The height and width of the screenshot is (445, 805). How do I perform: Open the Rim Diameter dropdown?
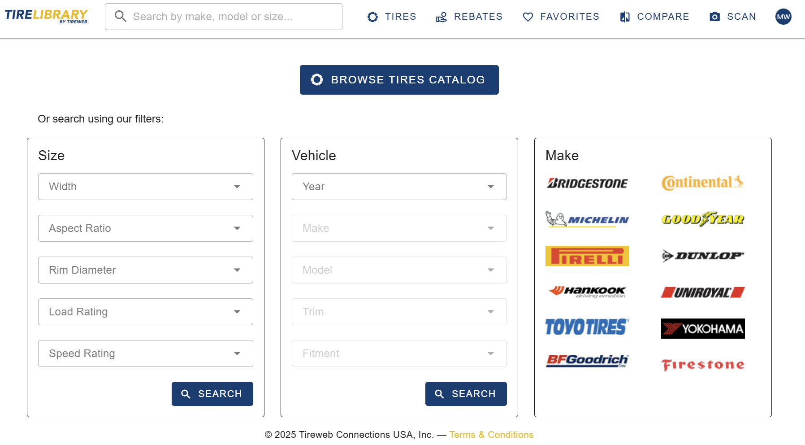[x=146, y=270]
